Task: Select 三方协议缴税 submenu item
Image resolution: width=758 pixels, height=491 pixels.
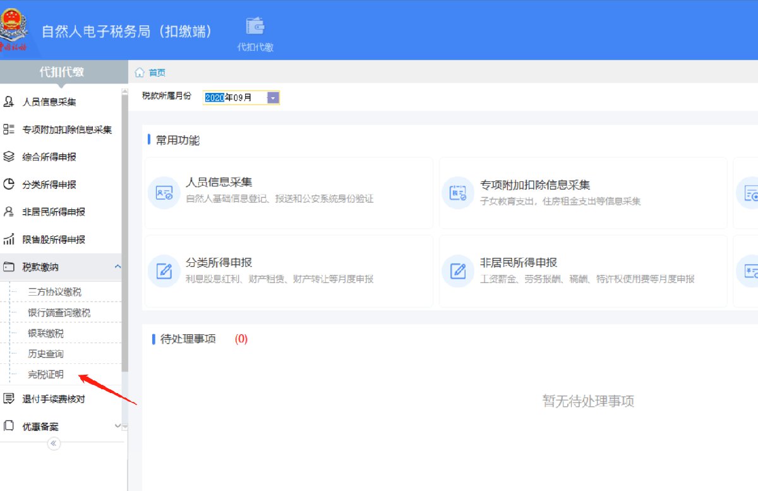Action: point(54,292)
